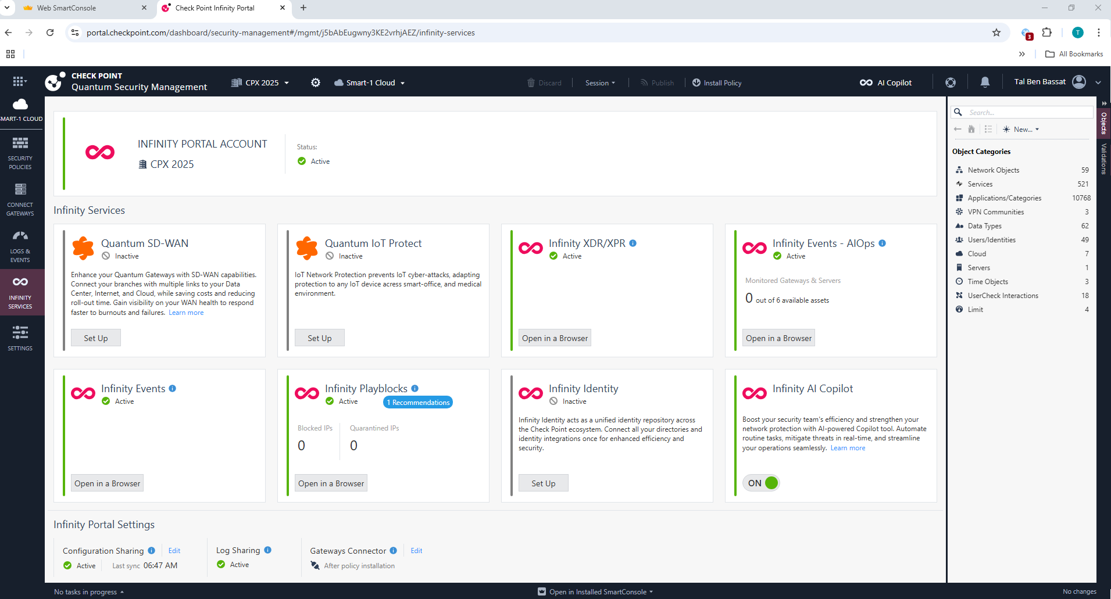Expand the Session menu
The height and width of the screenshot is (599, 1111).
pyautogui.click(x=601, y=83)
